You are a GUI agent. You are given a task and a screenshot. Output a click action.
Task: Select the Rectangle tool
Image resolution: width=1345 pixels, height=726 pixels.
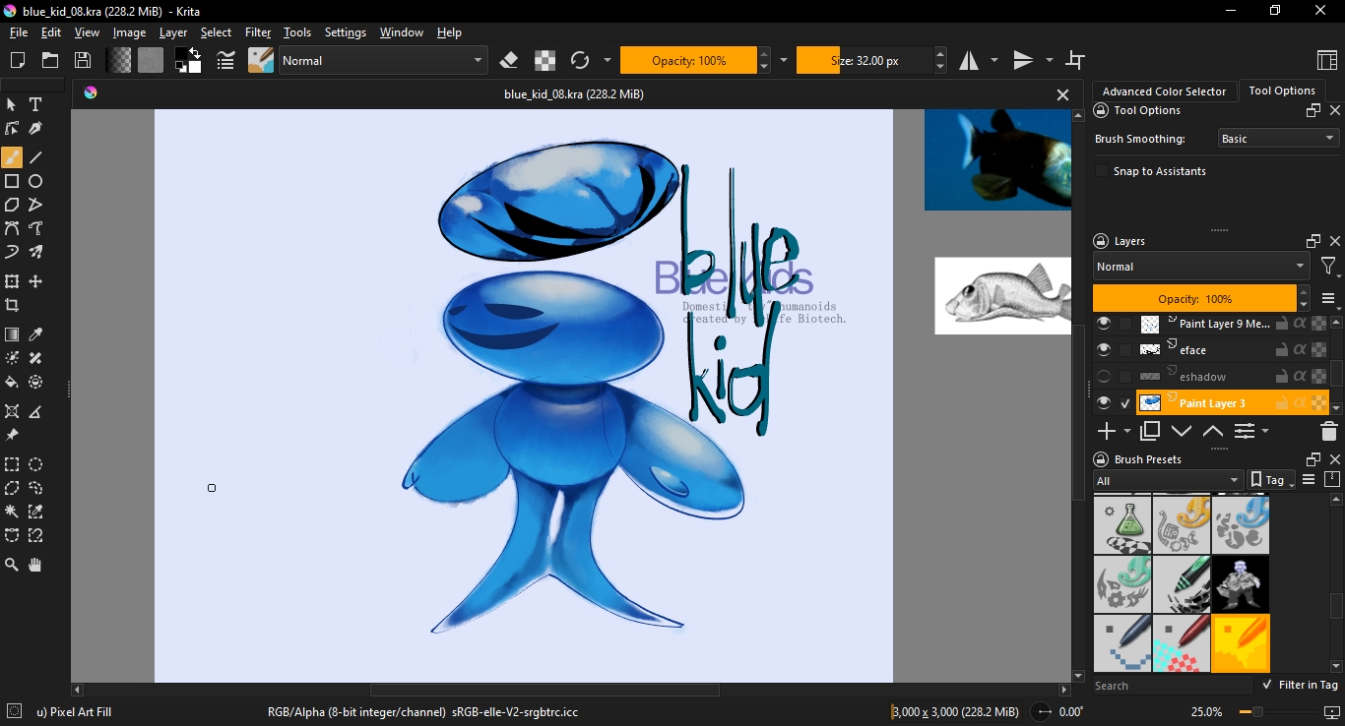[x=12, y=181]
